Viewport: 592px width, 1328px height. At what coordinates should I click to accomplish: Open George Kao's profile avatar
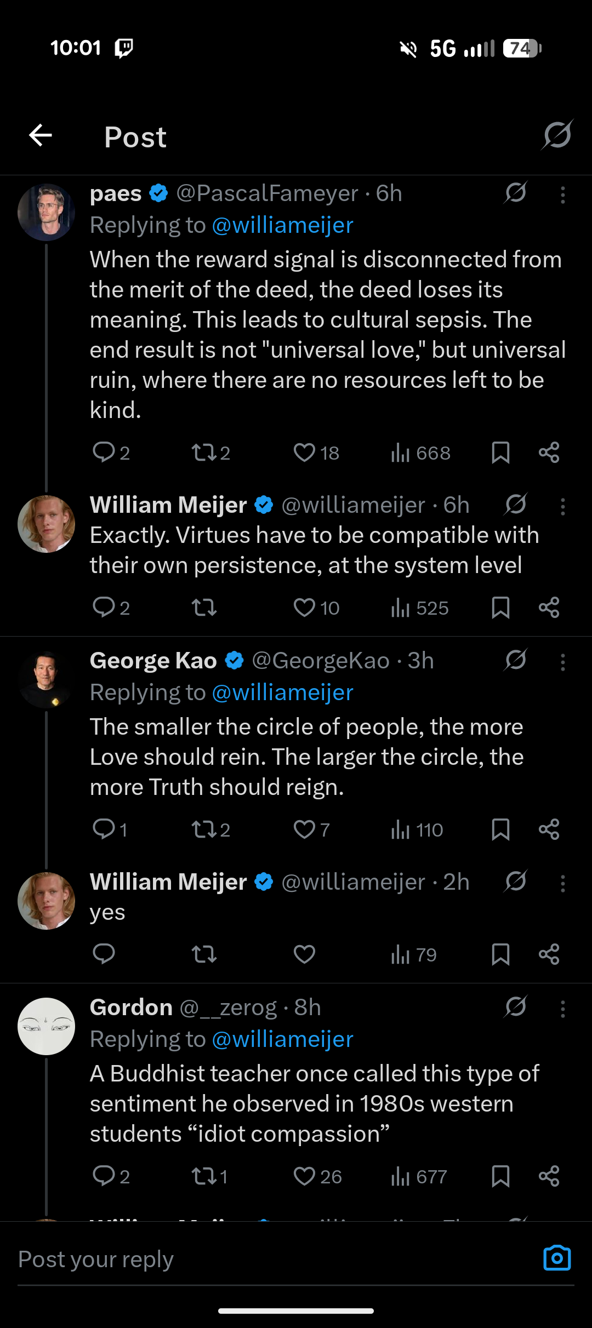pos(47,679)
